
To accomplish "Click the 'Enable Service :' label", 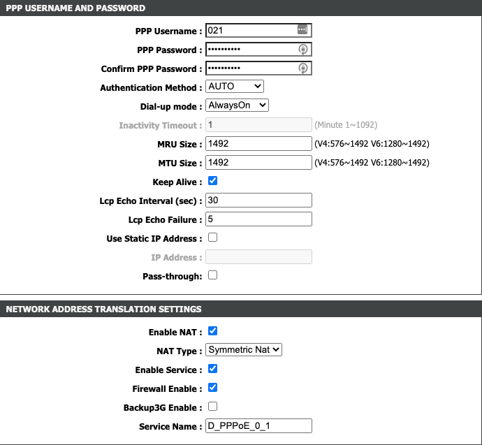I will [168, 370].
